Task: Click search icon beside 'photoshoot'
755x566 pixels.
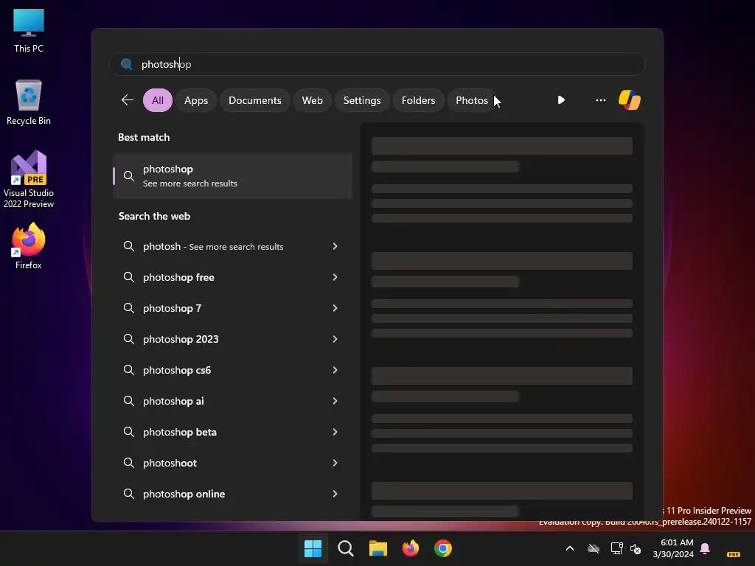Action: (x=128, y=463)
